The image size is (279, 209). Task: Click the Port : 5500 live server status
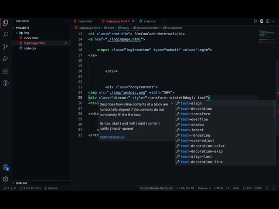[x=252, y=188]
